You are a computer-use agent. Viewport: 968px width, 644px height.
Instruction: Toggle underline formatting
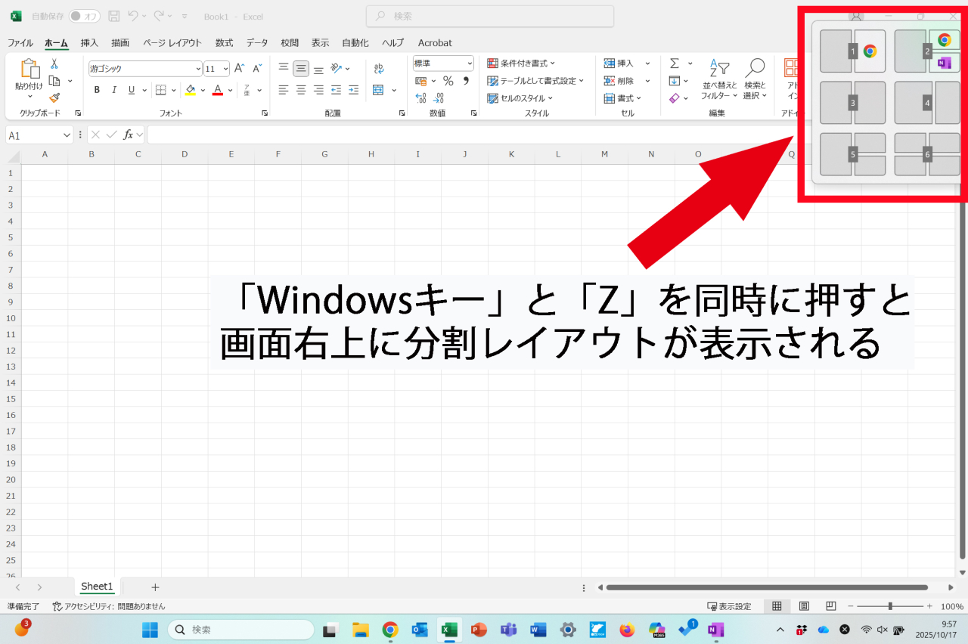[132, 90]
